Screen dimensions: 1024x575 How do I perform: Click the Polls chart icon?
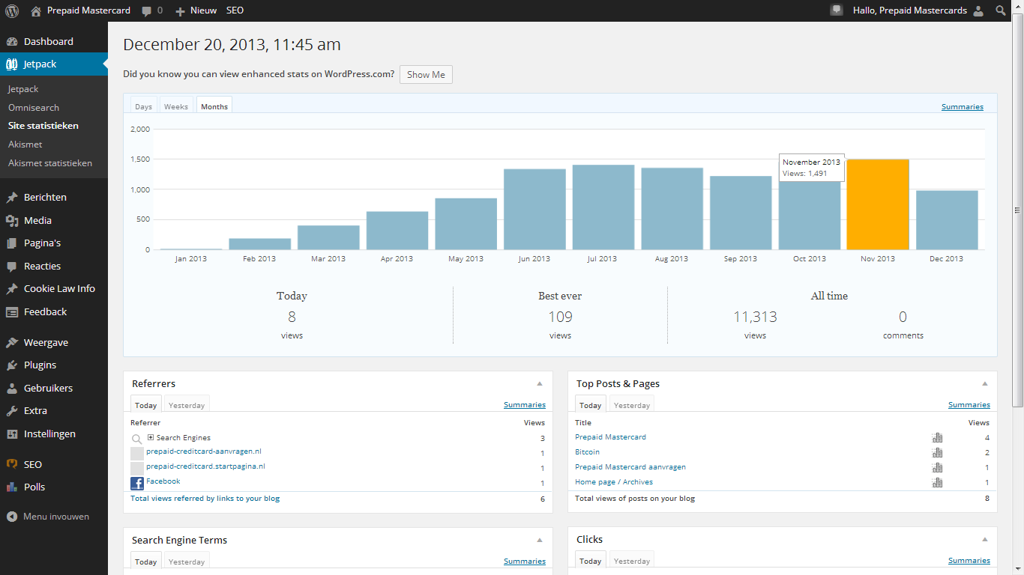[12, 487]
